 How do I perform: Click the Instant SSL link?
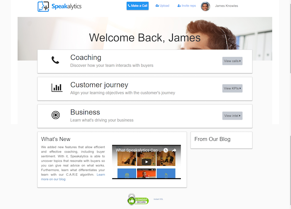pyautogui.click(x=158, y=199)
